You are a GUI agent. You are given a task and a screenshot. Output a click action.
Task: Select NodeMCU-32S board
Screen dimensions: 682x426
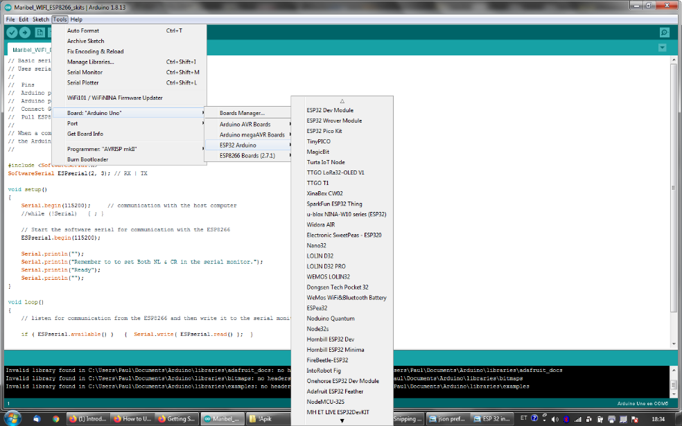click(x=326, y=402)
